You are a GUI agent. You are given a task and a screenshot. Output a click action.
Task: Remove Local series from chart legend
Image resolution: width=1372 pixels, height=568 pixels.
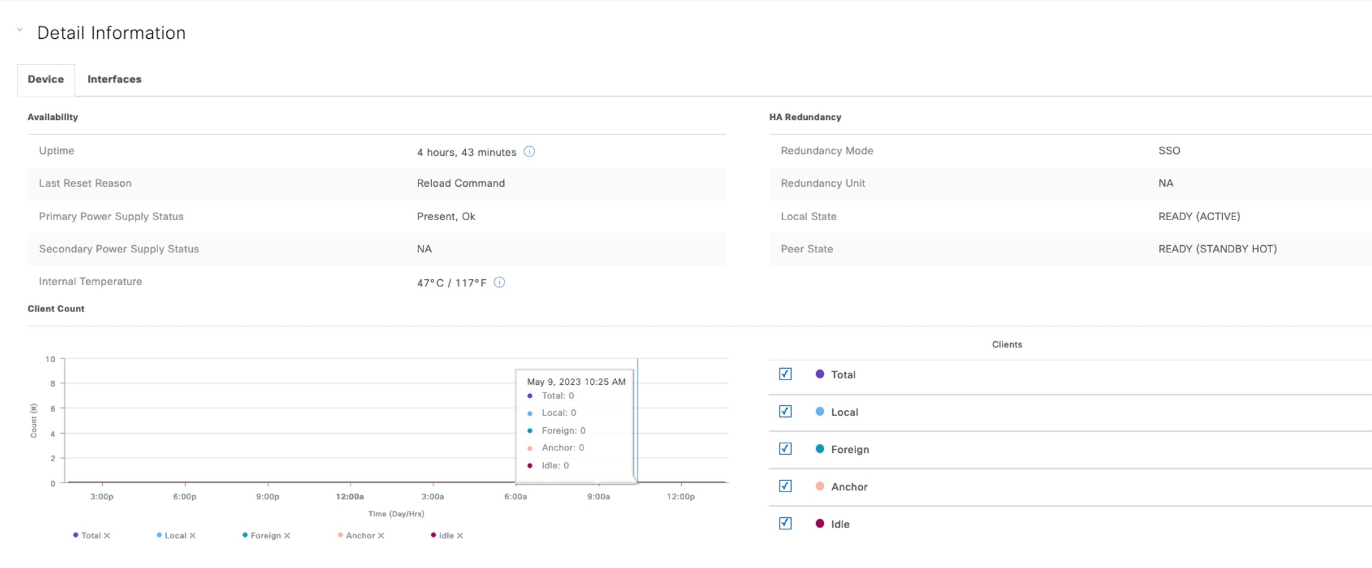tap(192, 536)
